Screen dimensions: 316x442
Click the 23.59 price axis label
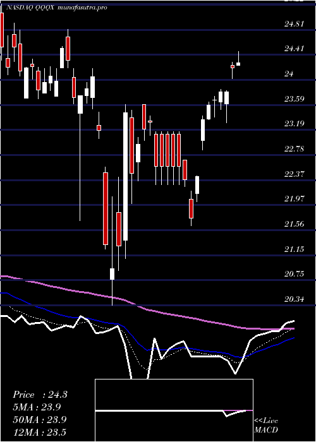pyautogui.click(x=295, y=99)
